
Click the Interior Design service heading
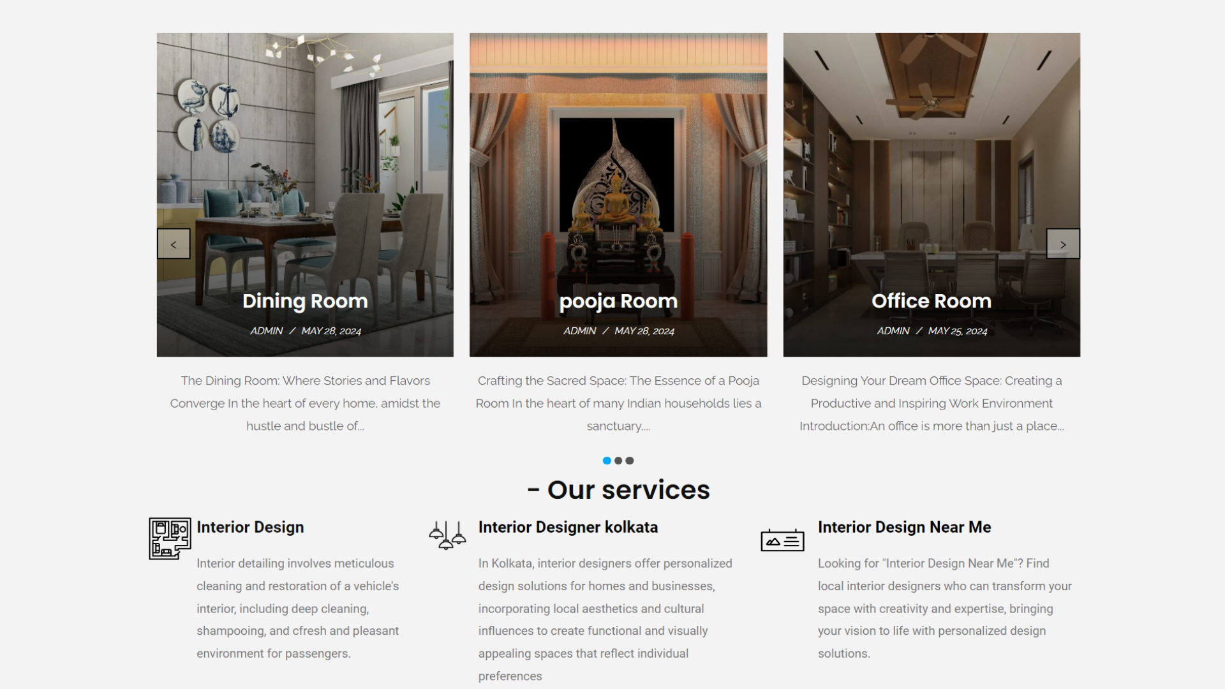click(250, 527)
